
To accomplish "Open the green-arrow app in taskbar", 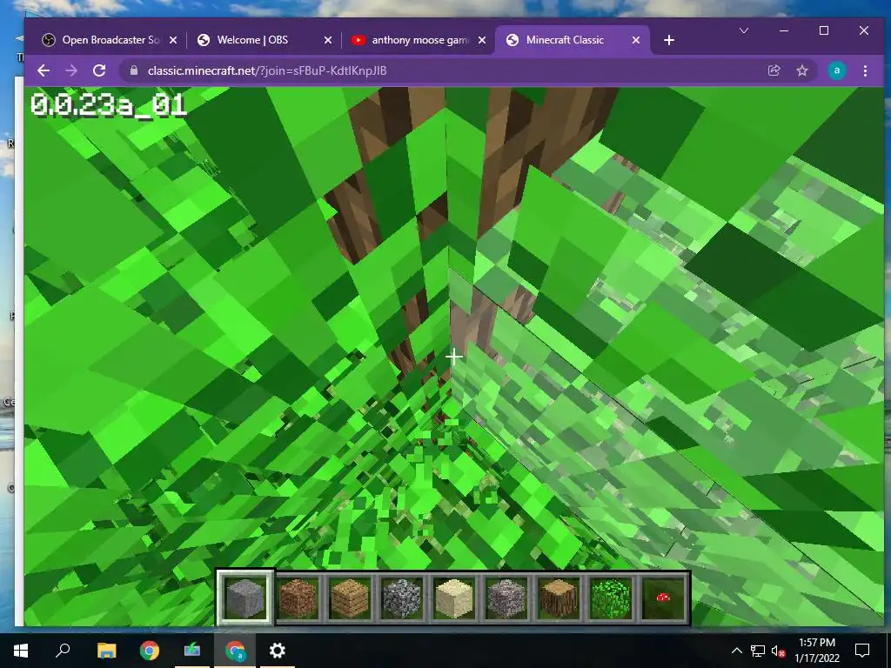I will [192, 651].
